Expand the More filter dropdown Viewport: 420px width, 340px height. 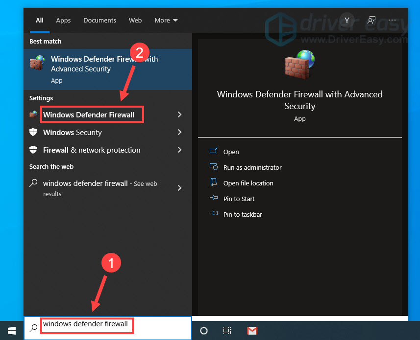click(166, 21)
